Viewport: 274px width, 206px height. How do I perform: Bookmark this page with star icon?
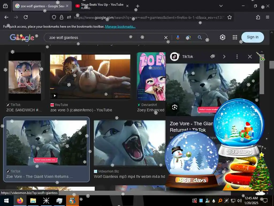coord(229,17)
